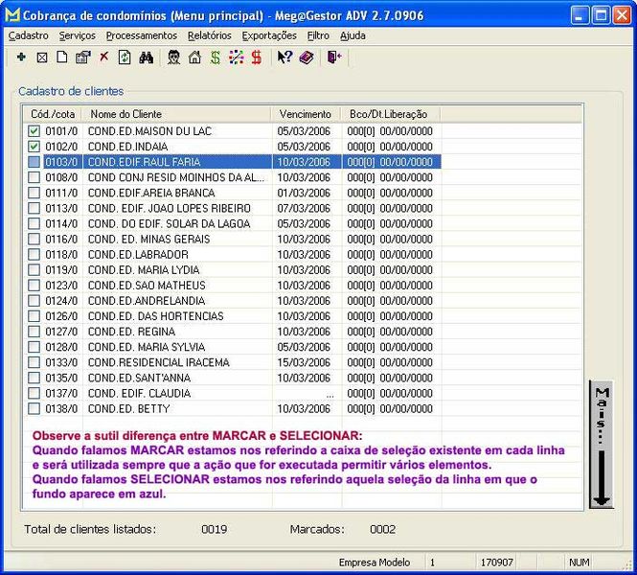This screenshot has height=575, width=637.
Task: Click the binoculars search icon
Action: [147, 57]
